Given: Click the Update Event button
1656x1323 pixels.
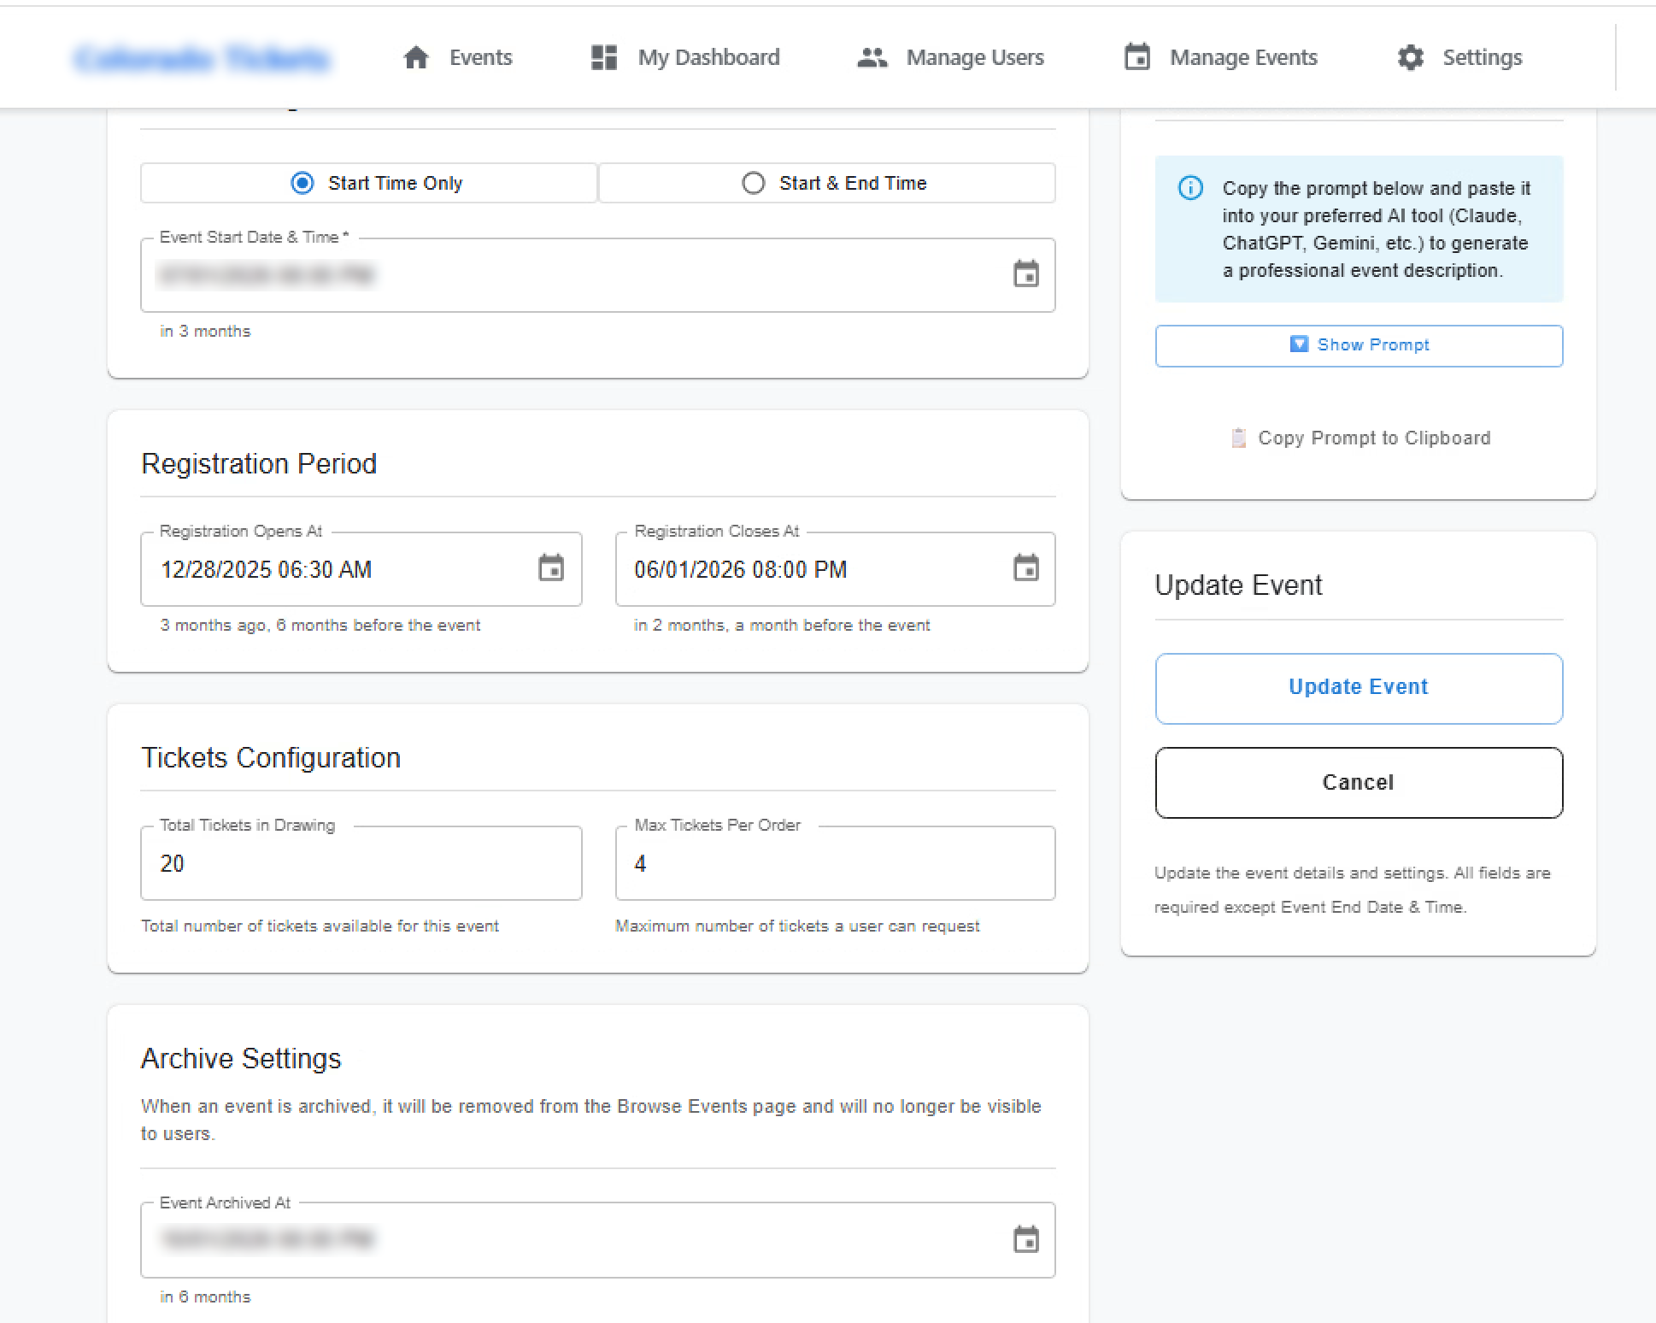Looking at the screenshot, I should tap(1359, 688).
